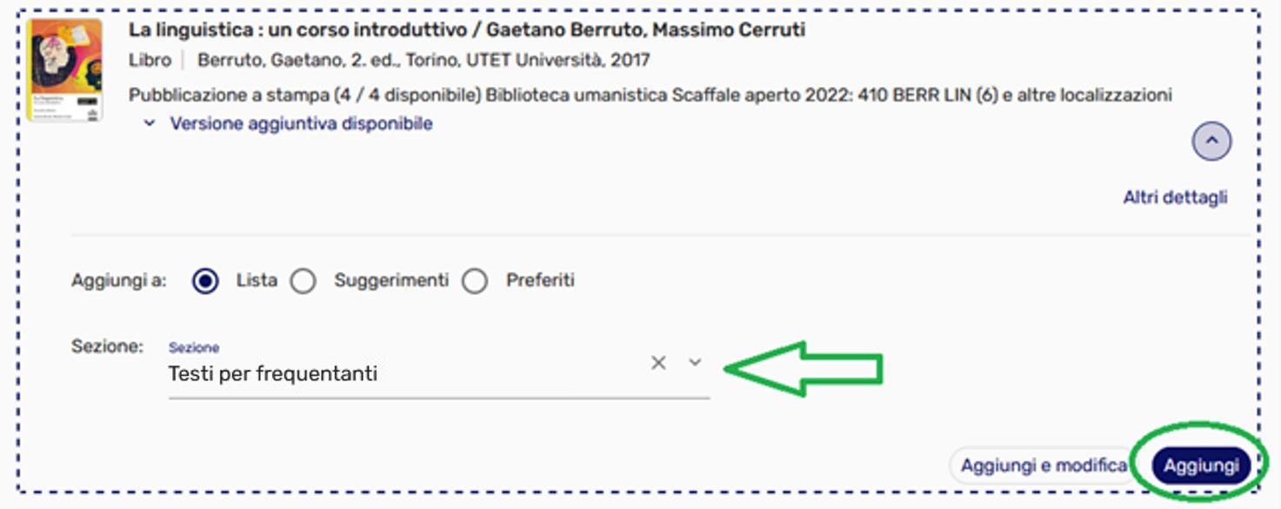Click the La linguistica book cover thumbnail
The image size is (1281, 509).
[x=64, y=69]
